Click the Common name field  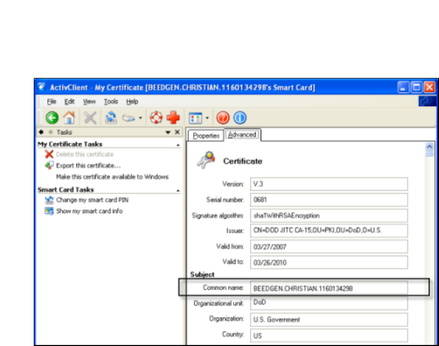(329, 288)
